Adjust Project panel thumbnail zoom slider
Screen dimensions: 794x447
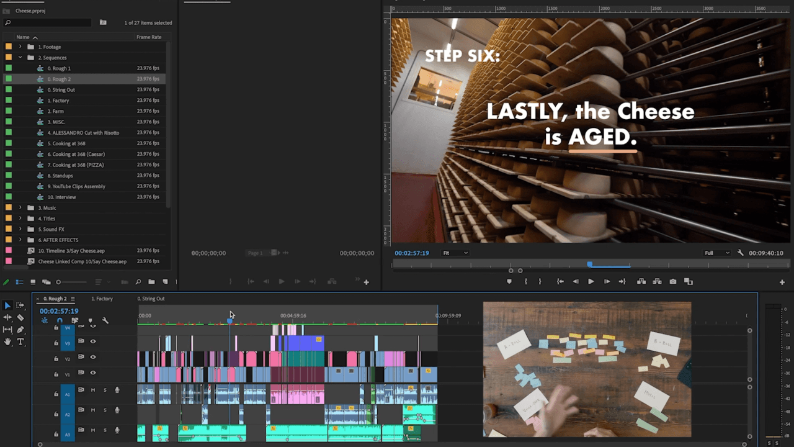point(58,282)
